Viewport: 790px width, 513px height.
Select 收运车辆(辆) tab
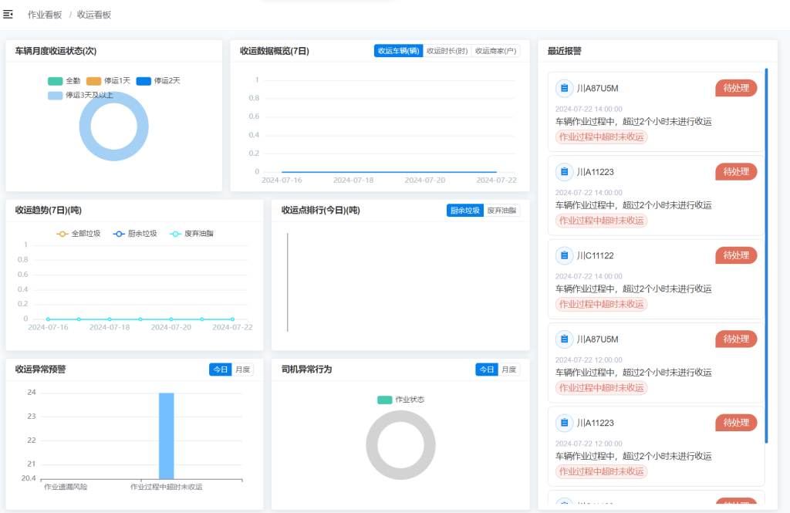click(399, 51)
